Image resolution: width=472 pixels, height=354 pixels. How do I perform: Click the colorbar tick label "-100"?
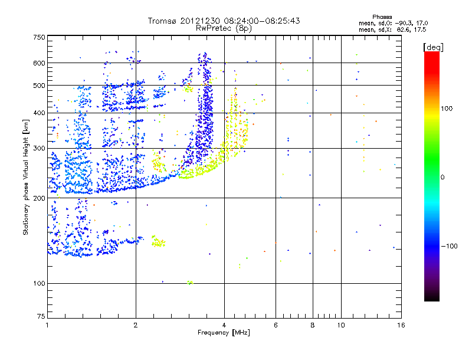(x=449, y=246)
